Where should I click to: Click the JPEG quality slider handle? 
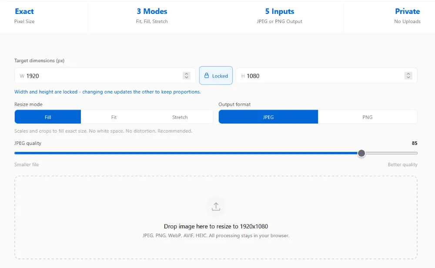[361, 153]
